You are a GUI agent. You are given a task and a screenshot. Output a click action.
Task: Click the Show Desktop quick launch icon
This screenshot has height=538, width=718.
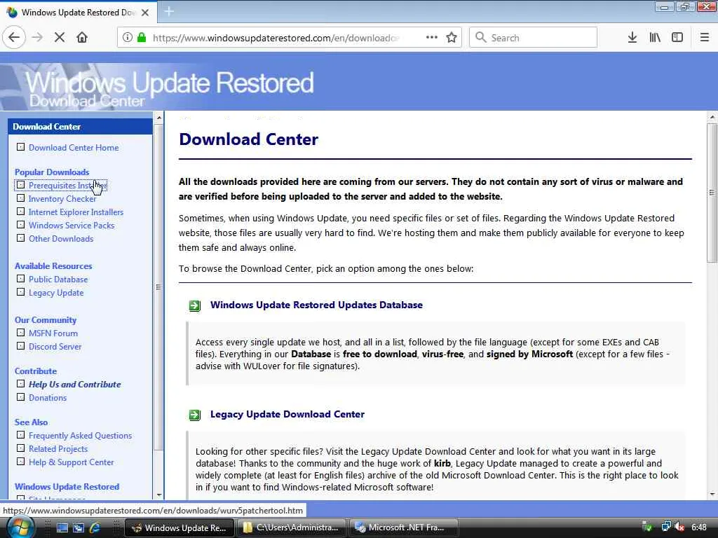pyautogui.click(x=62, y=528)
